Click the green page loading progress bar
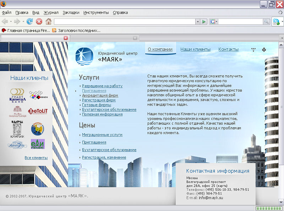 click(269, 208)
